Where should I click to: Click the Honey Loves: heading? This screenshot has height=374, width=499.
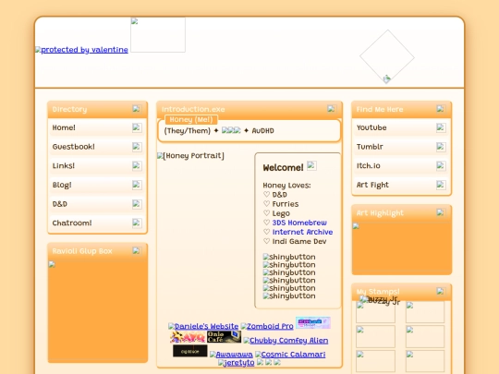[x=286, y=185]
